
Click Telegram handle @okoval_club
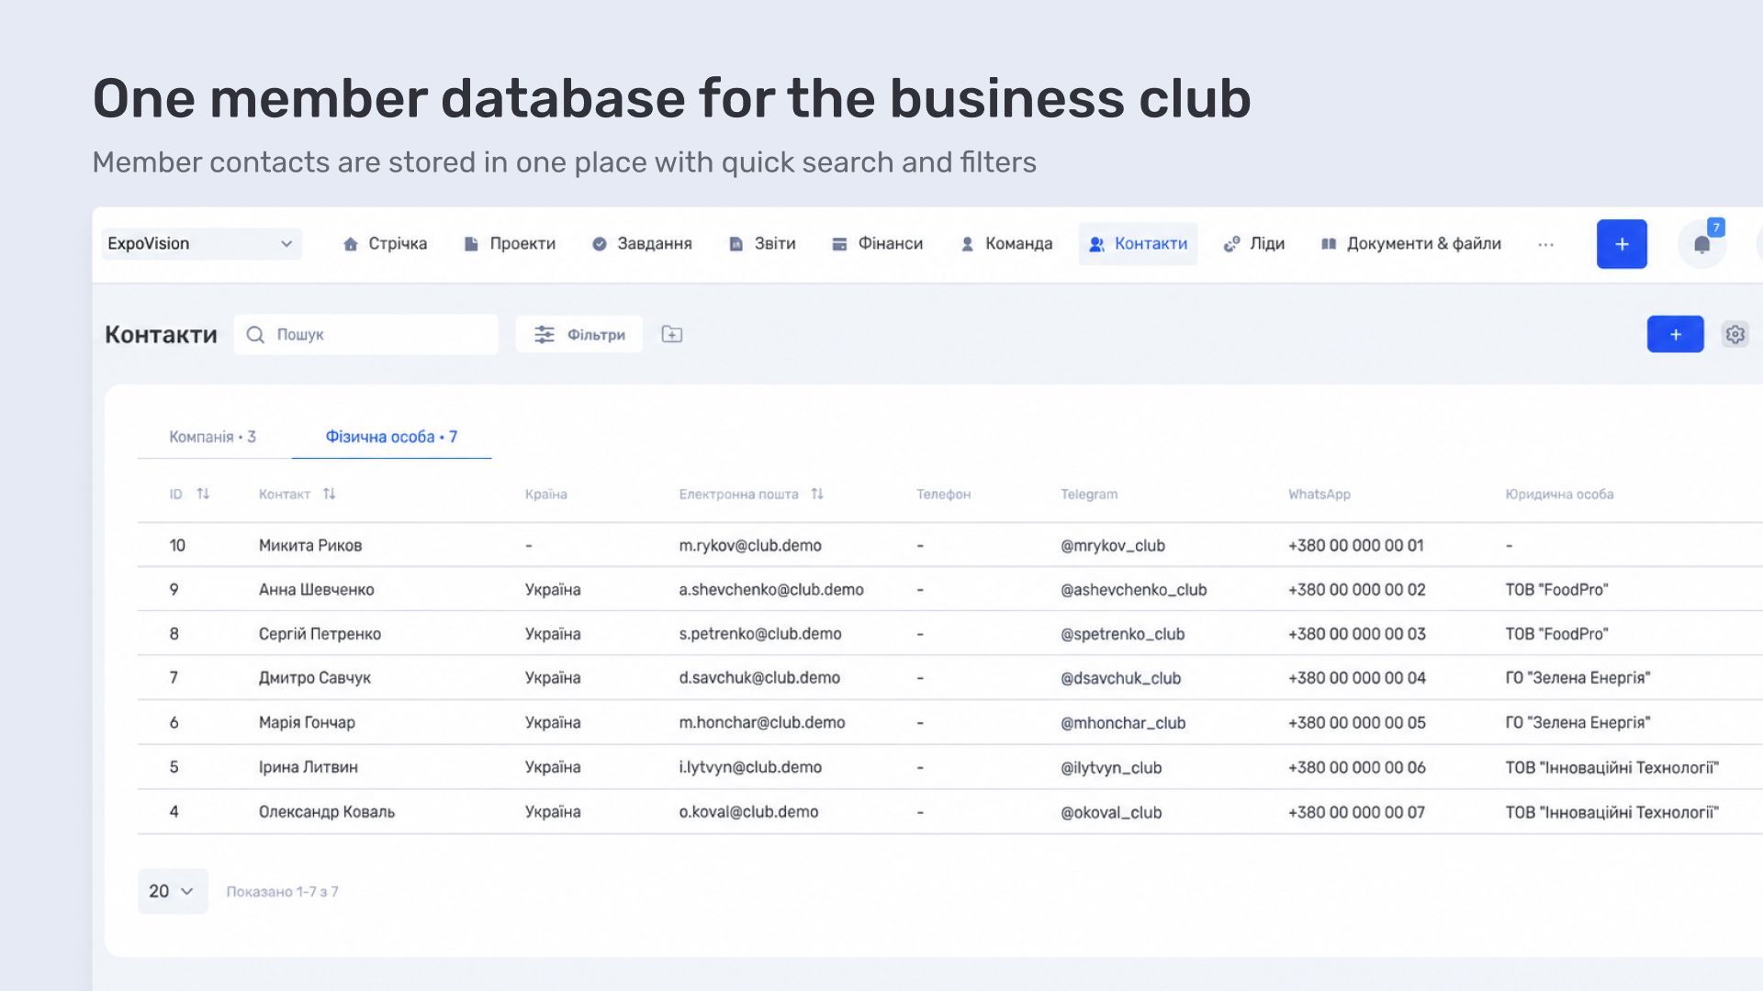(1111, 812)
